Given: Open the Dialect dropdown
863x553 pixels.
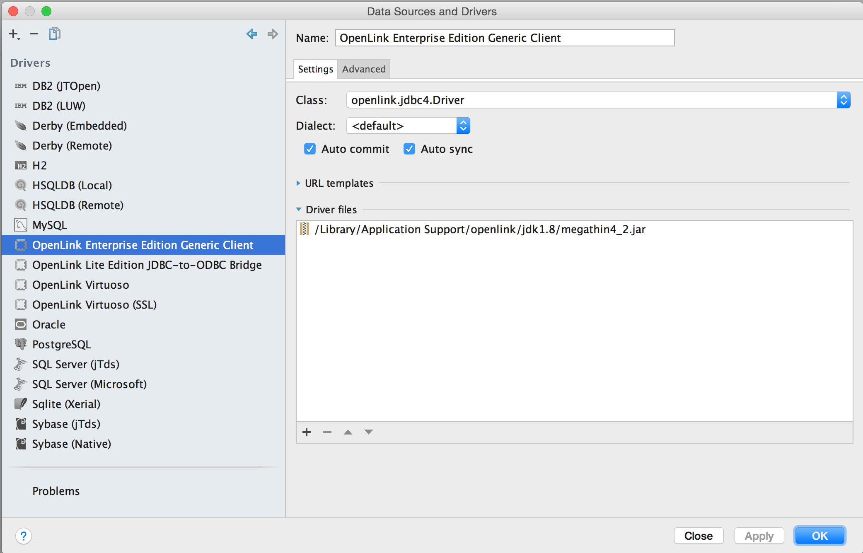Looking at the screenshot, I should (x=463, y=126).
